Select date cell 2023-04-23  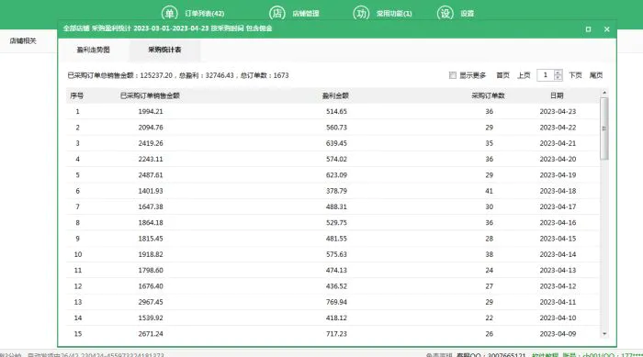click(558, 111)
